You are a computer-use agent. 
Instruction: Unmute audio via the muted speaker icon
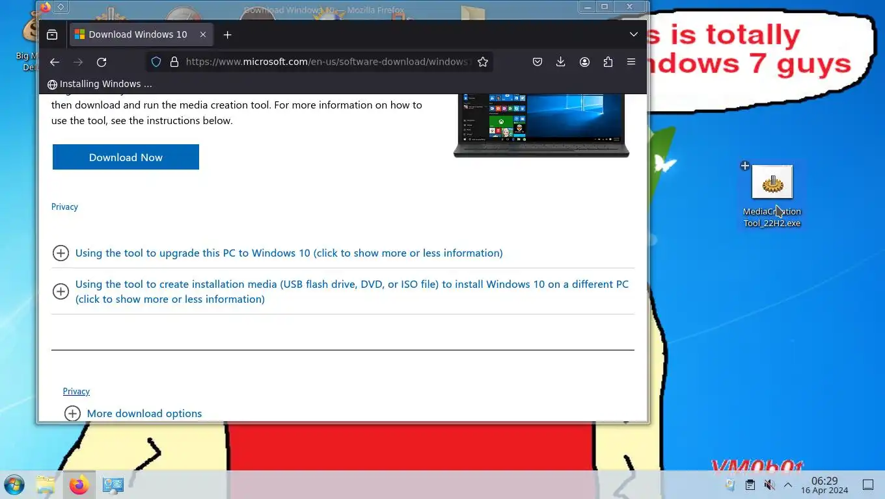(x=769, y=485)
